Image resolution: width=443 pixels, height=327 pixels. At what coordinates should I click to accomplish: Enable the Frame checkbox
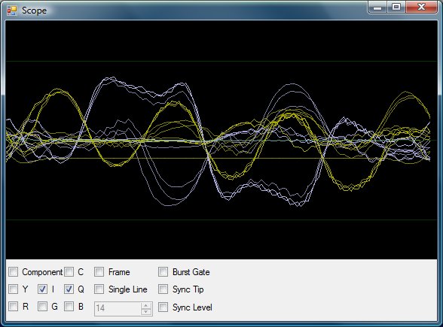pyautogui.click(x=99, y=272)
